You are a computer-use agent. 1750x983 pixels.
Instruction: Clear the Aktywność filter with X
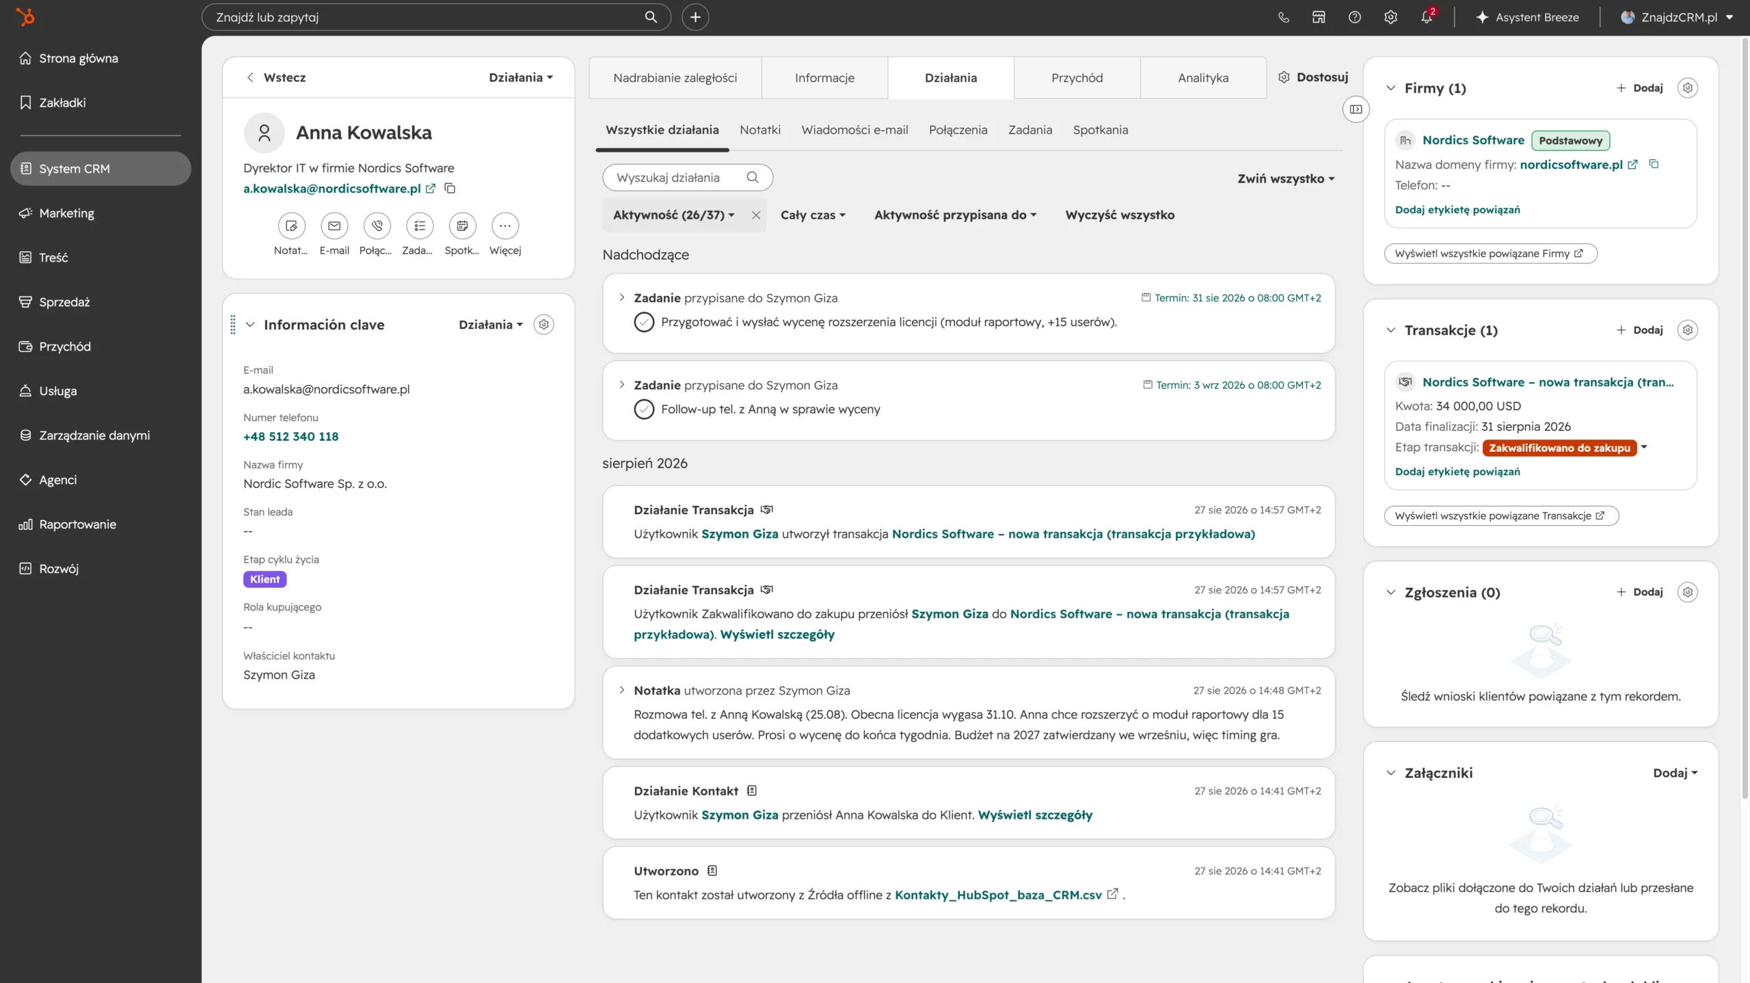(756, 215)
